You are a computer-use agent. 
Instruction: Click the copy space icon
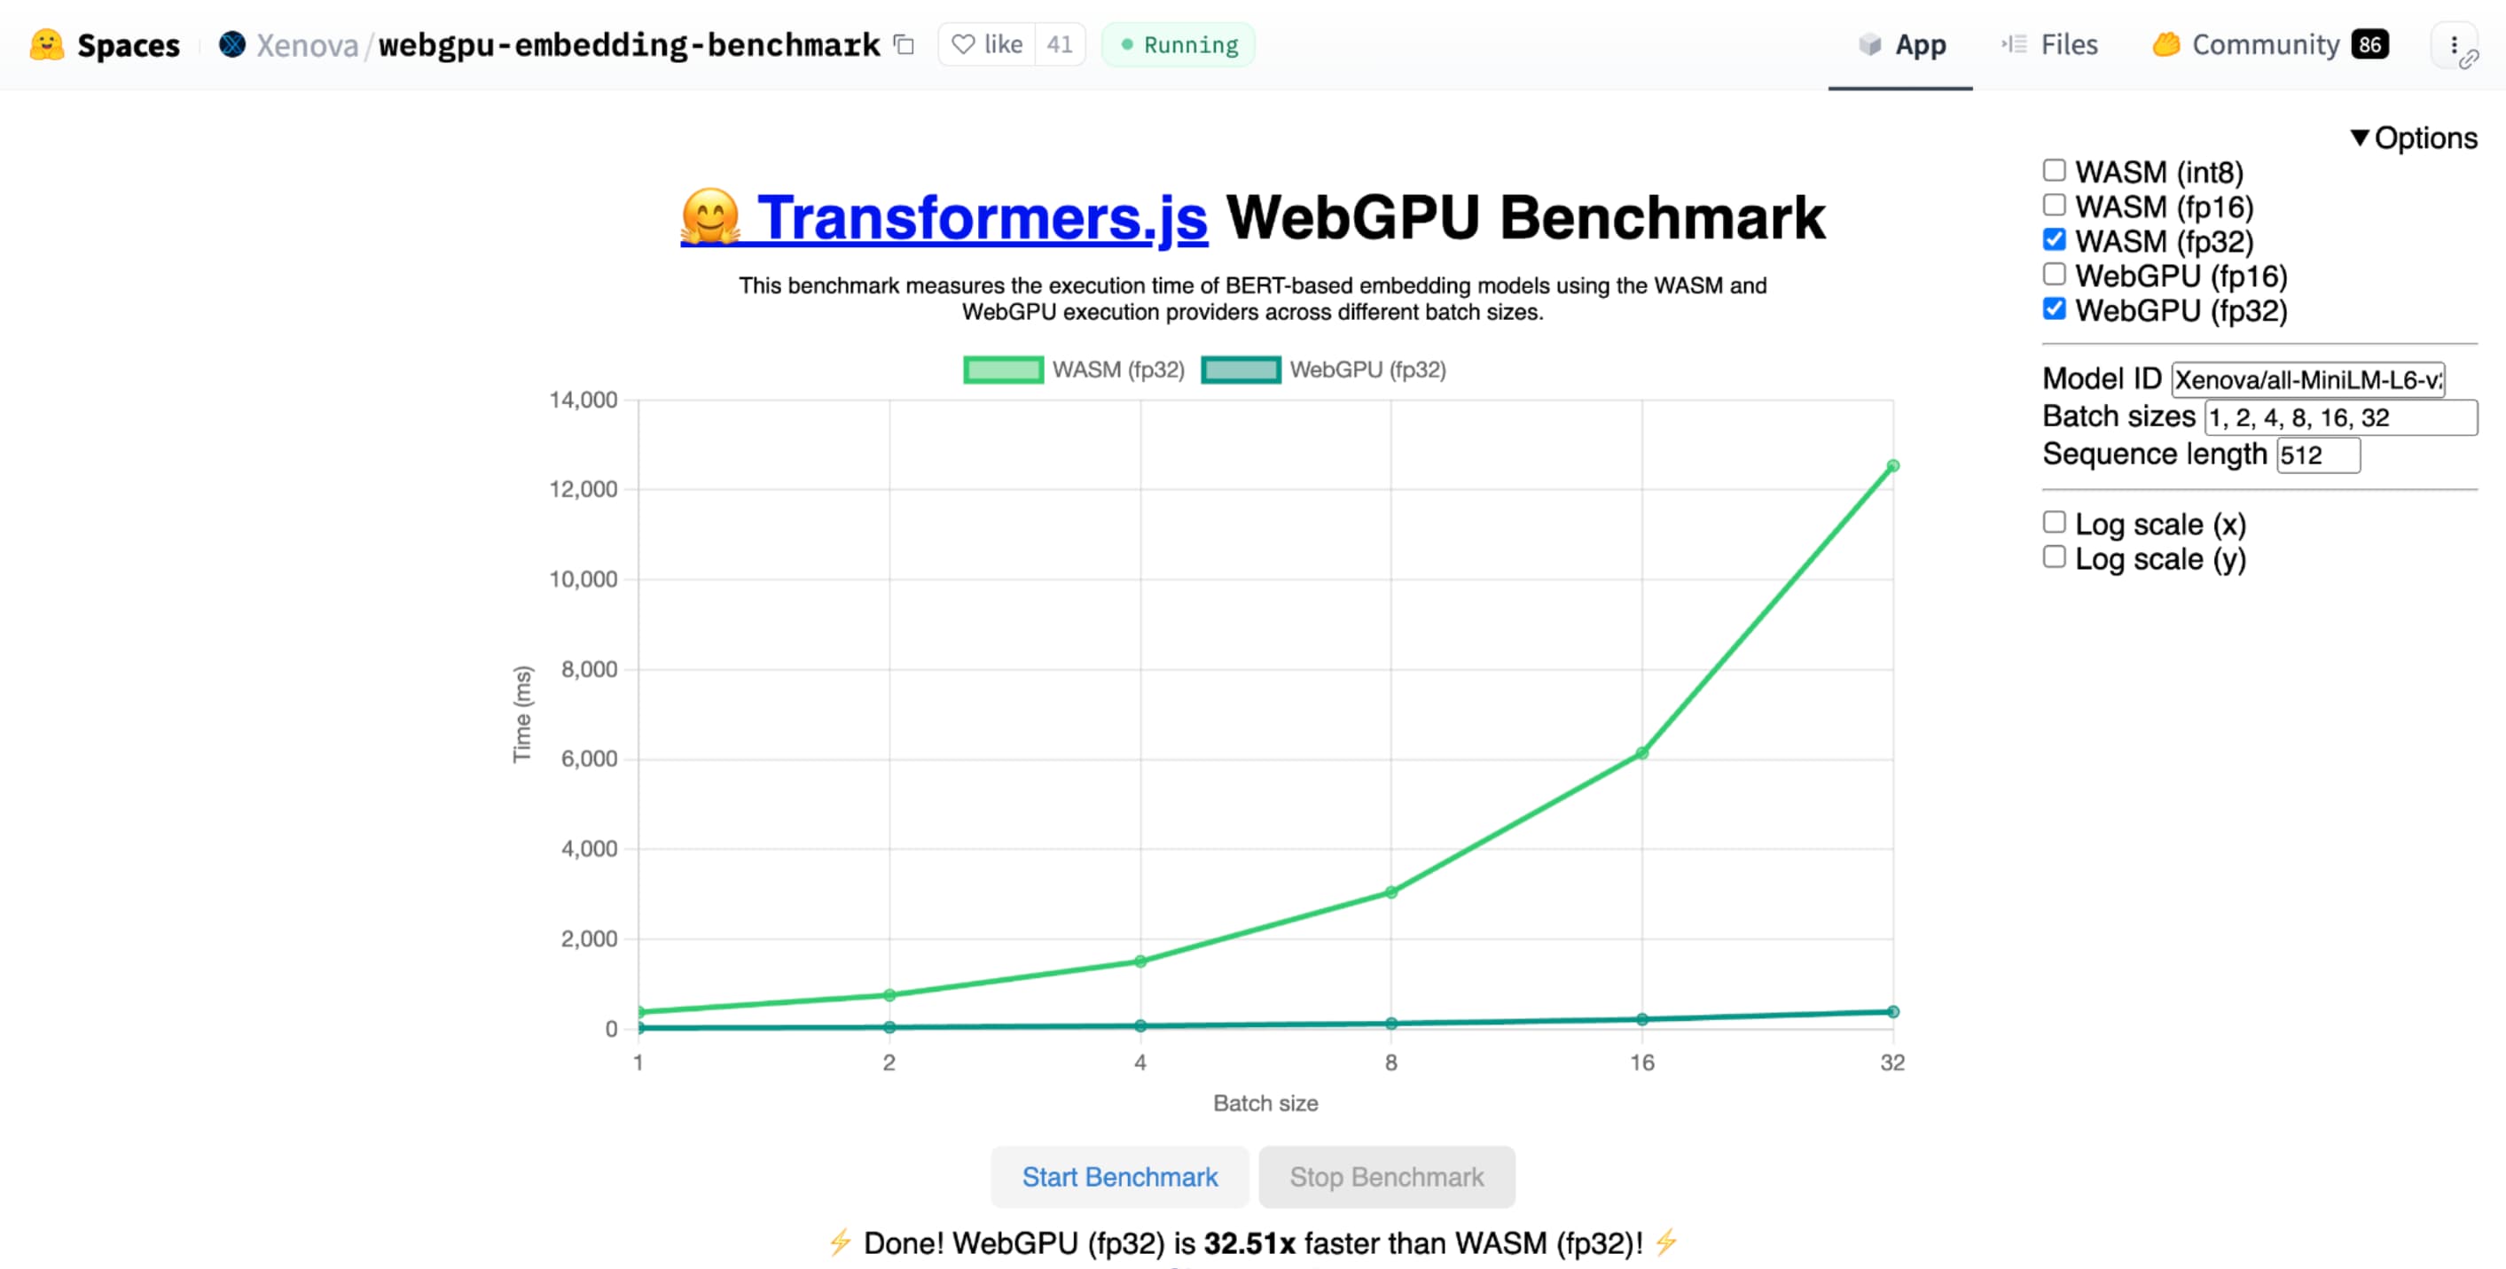[904, 43]
